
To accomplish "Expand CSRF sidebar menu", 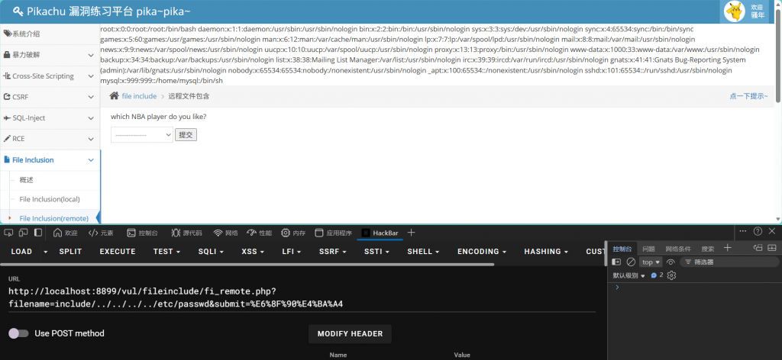I will pos(50,97).
